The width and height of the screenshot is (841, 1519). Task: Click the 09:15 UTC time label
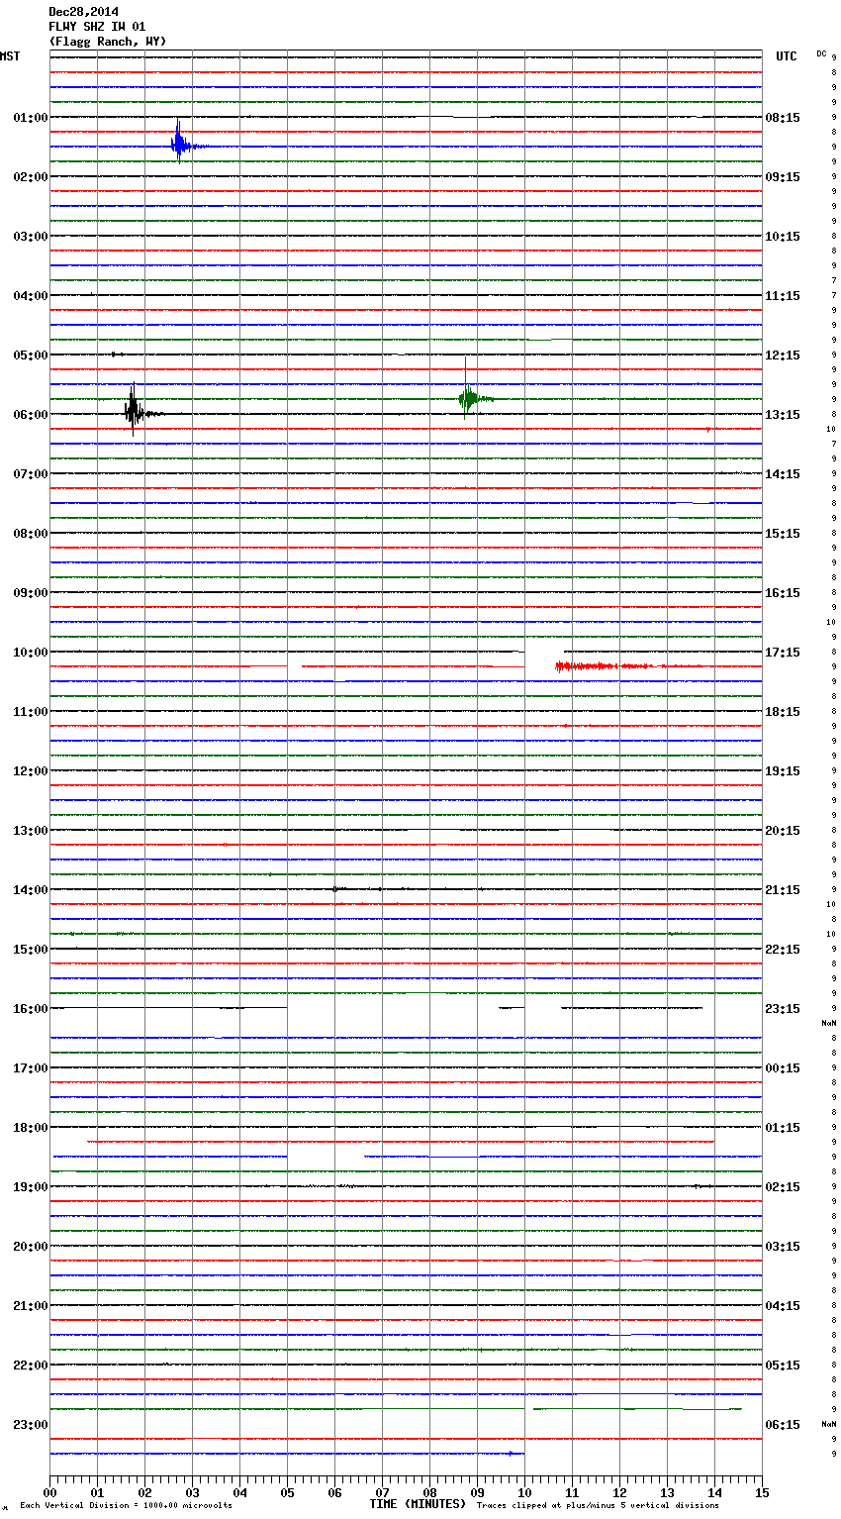[x=783, y=177]
